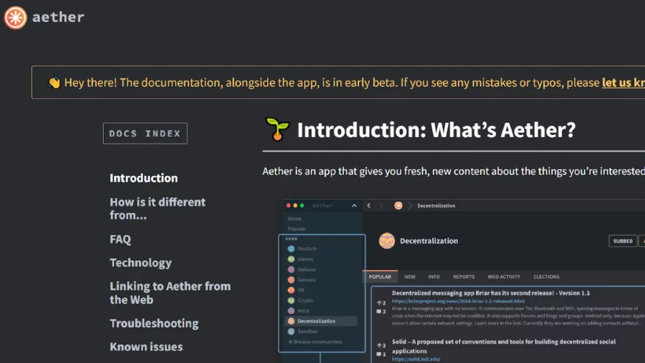Click the seedling icon beside Introduction heading
The height and width of the screenshot is (363, 645).
point(278,129)
